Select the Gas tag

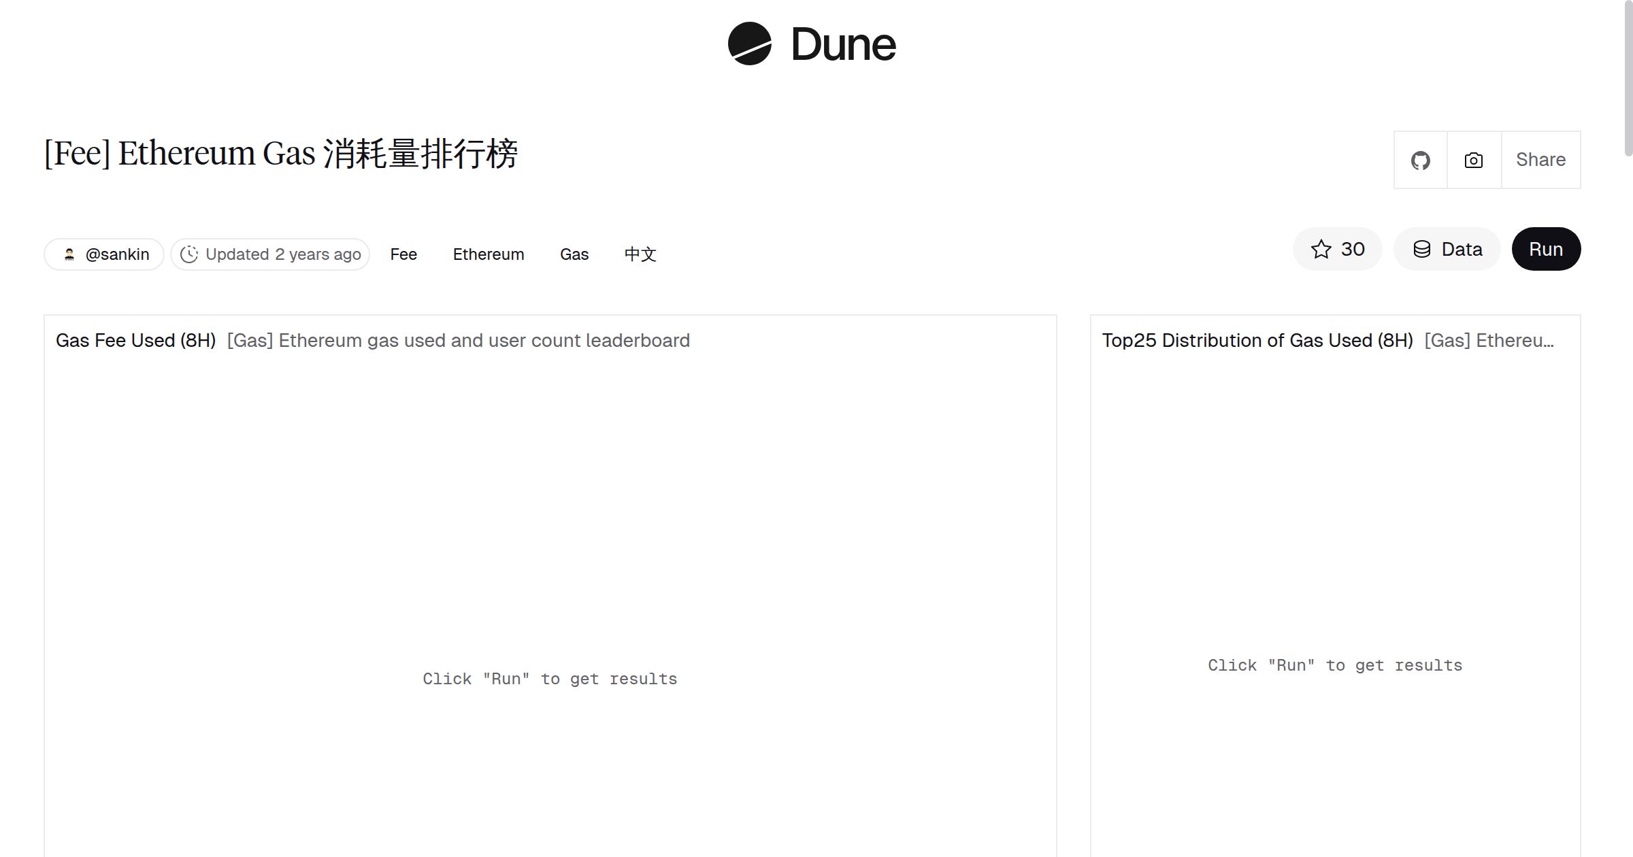point(574,254)
